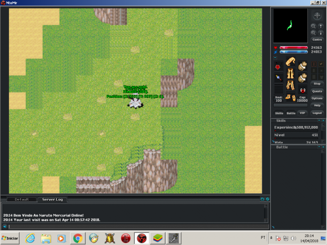Enable the triple-bar defensive fight mode
Image resolution: width=327 pixels, height=245 pixels.
313,77
